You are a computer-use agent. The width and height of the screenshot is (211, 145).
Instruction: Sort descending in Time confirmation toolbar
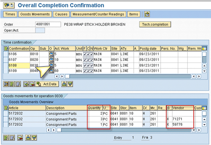coord(70,84)
